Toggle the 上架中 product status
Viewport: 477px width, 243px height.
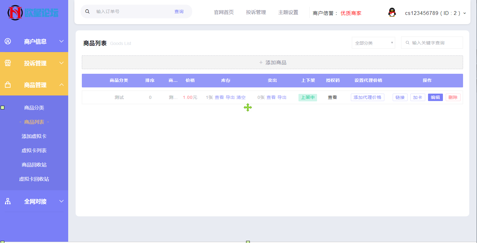click(307, 97)
